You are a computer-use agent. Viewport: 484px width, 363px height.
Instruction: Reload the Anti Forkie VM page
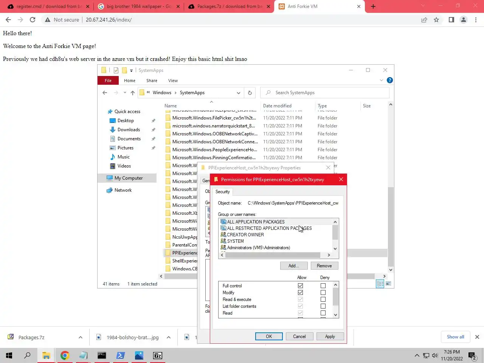(x=33, y=20)
